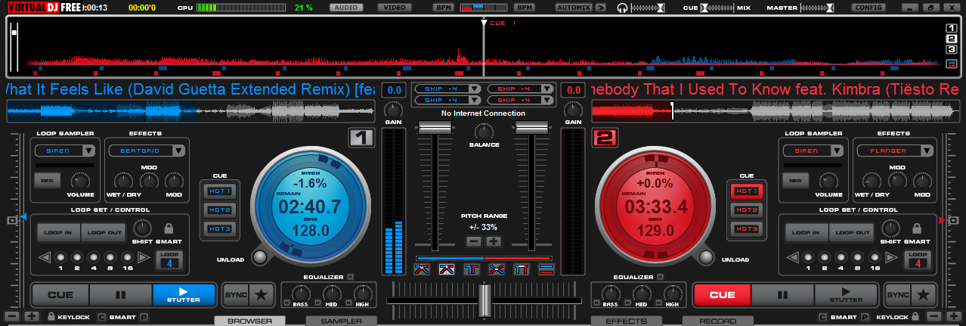Open the VIDEO mixer panel

pos(394,8)
